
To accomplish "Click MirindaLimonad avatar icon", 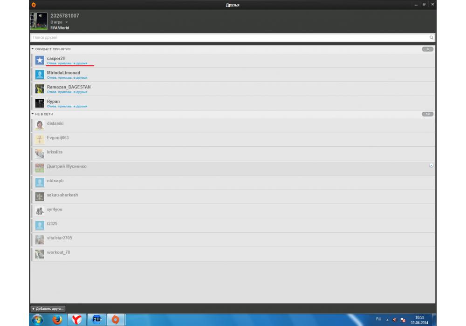I will tap(40, 75).
